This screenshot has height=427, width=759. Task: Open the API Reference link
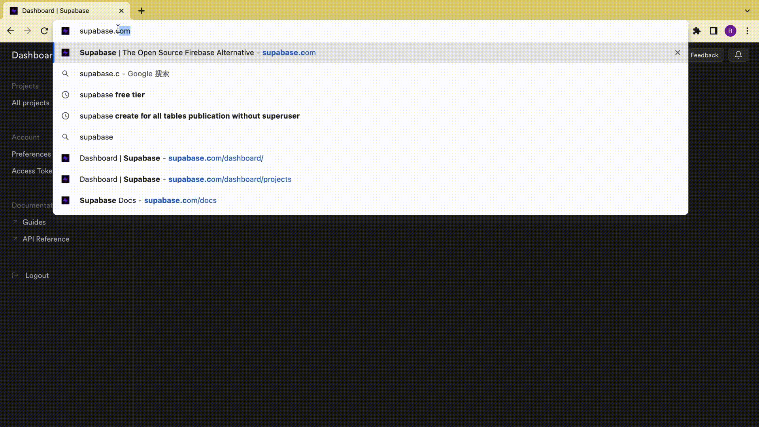(46, 239)
